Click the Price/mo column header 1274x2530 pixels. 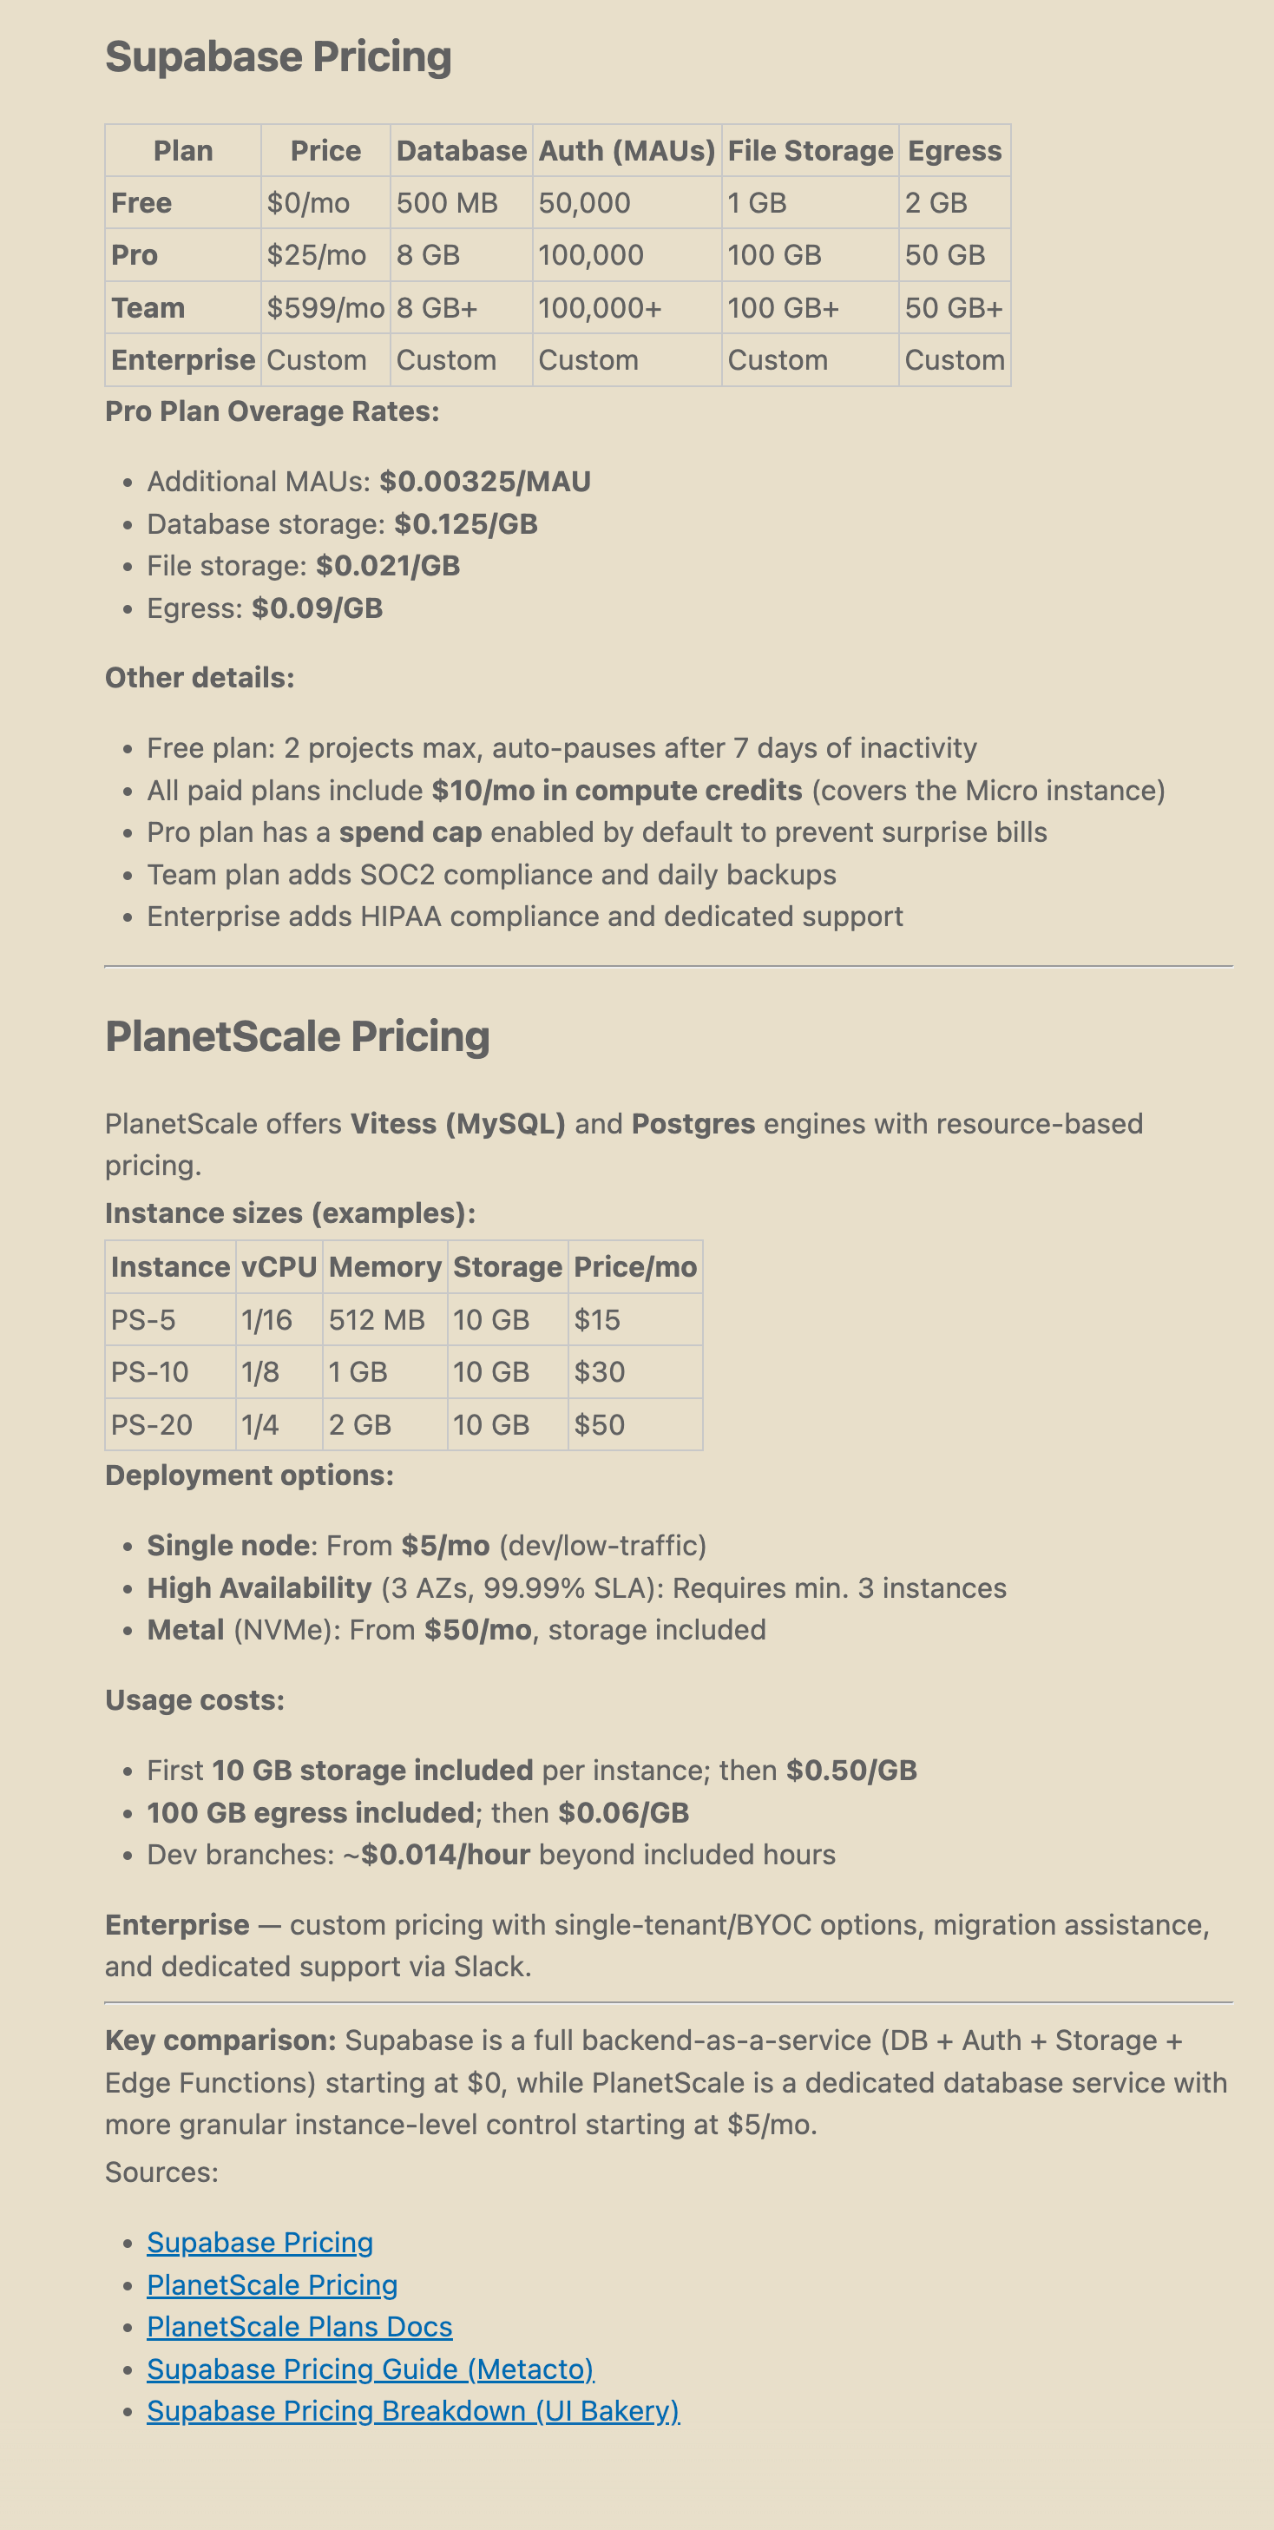pos(634,1267)
